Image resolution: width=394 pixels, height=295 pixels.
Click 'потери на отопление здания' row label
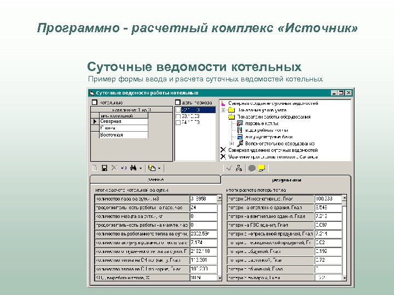(x=270, y=208)
